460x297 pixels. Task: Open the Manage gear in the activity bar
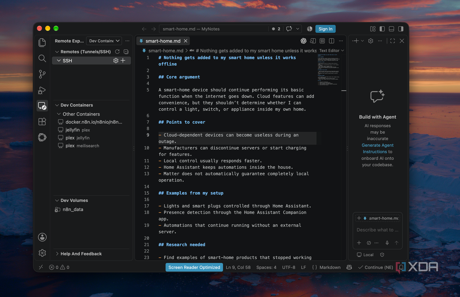(x=42, y=253)
